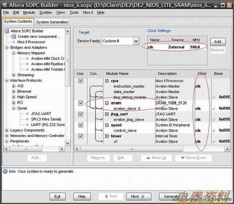Click the Exit button
Viewport: 234px width, 204px height.
coord(58,197)
